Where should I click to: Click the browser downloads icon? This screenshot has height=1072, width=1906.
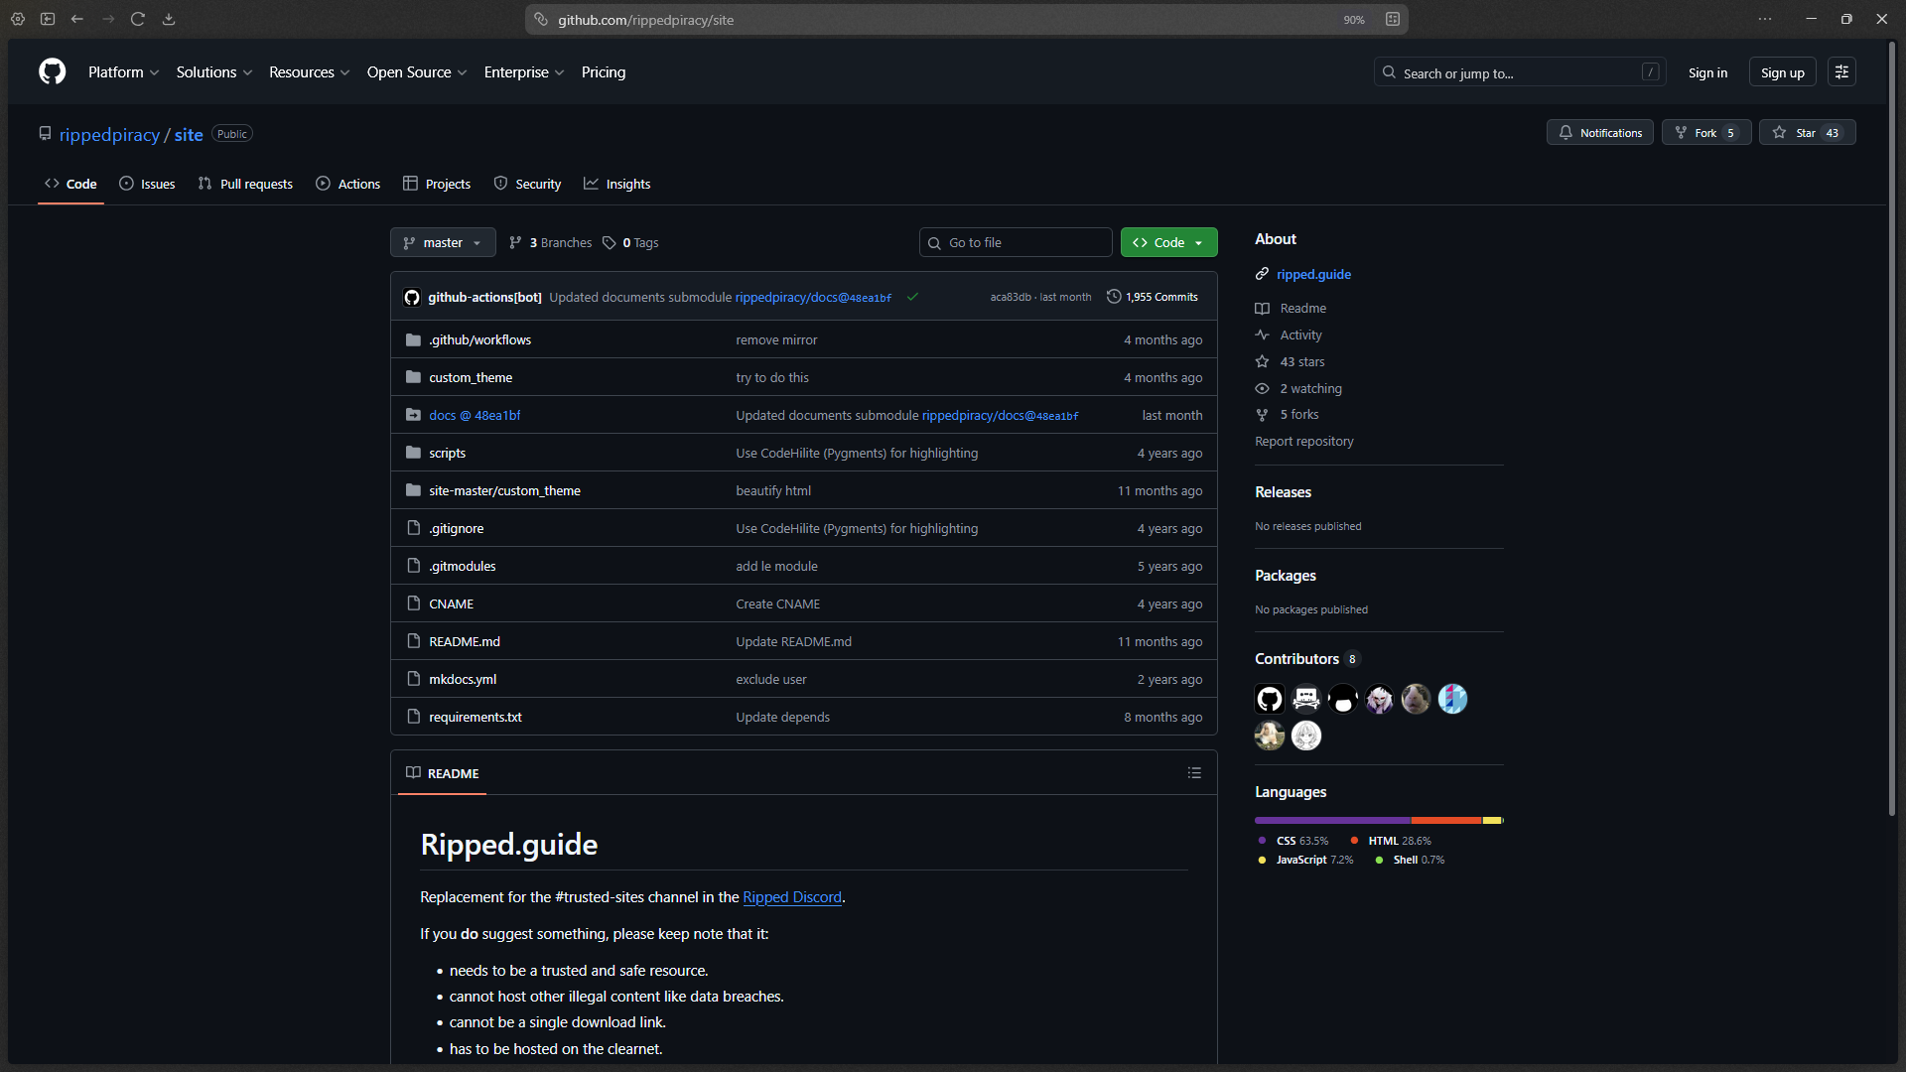pos(169,19)
